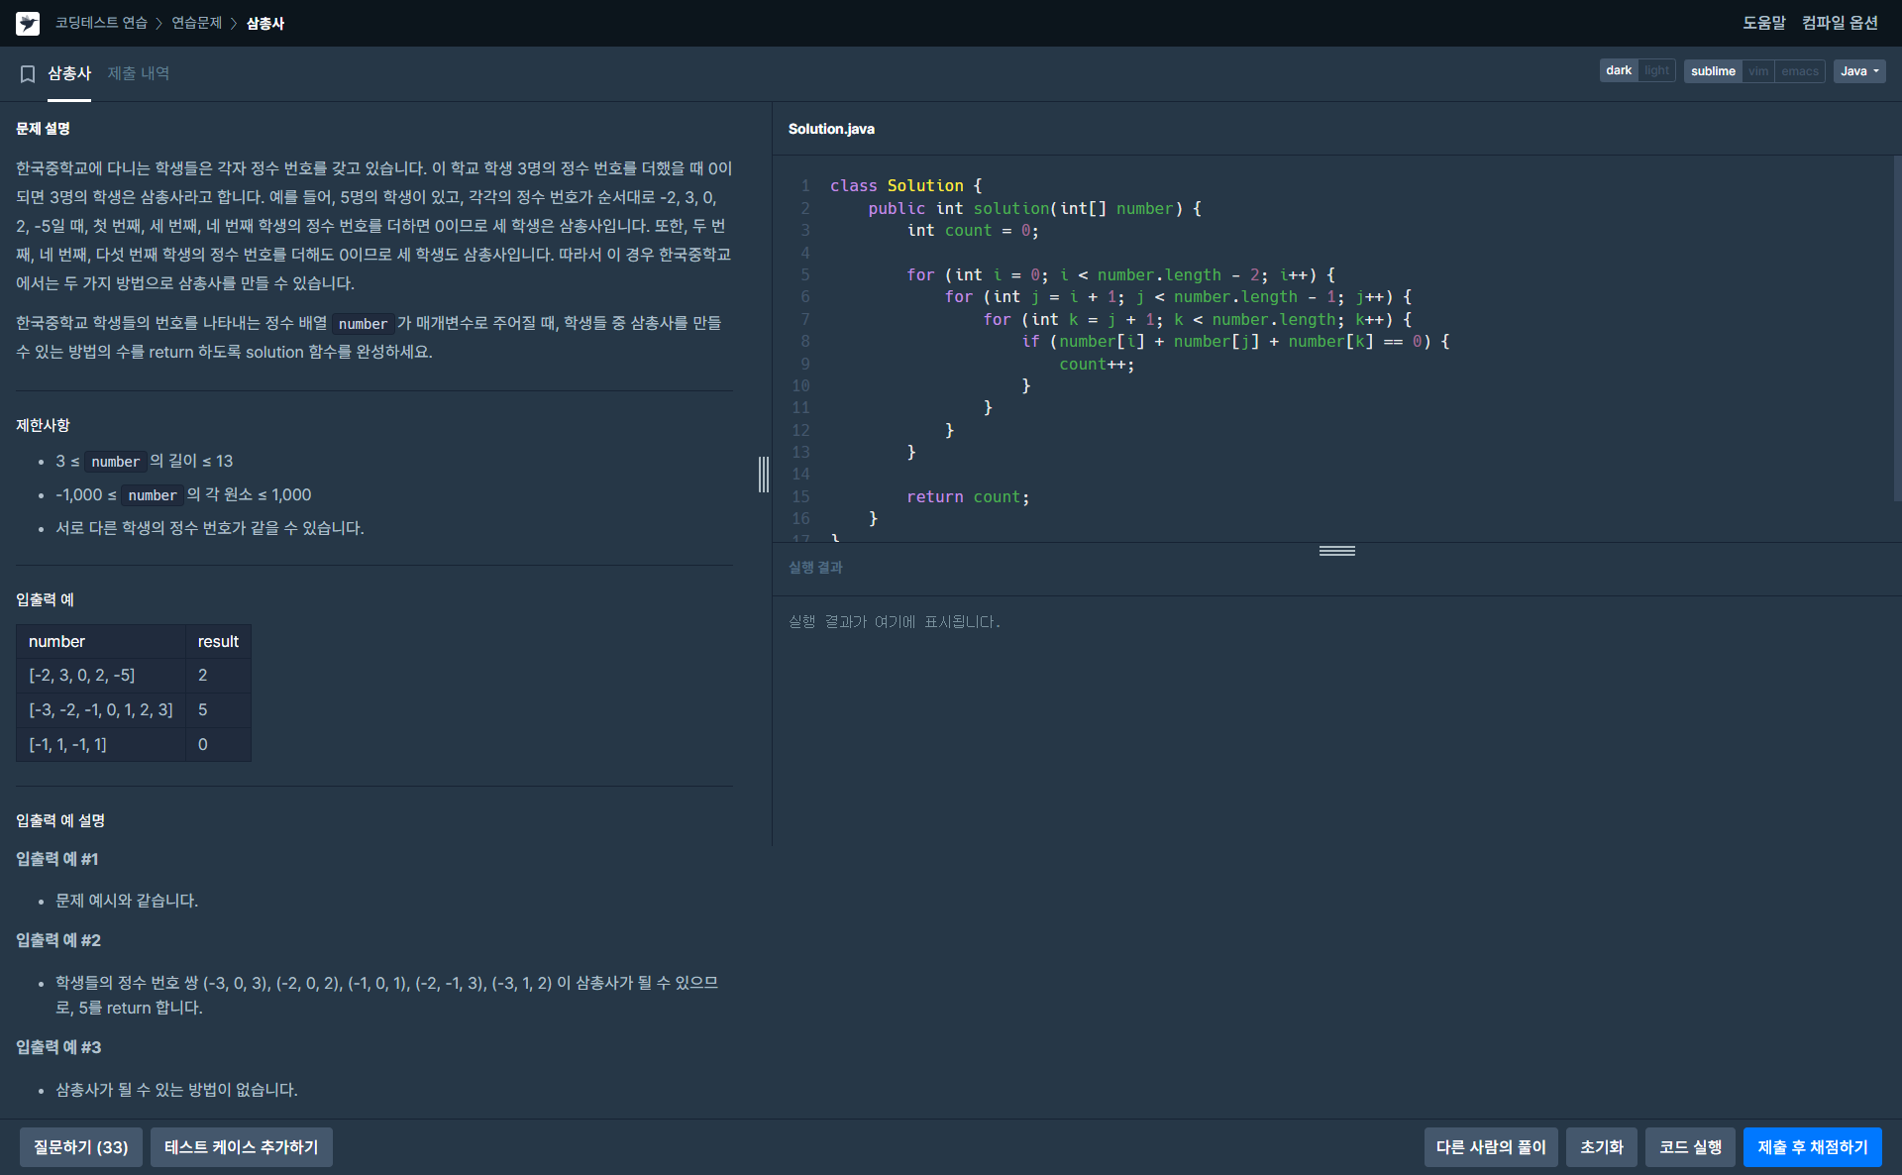Image resolution: width=1902 pixels, height=1175 pixels.
Task: Click 테스트 케이스 추가하기 button
Action: 241,1147
